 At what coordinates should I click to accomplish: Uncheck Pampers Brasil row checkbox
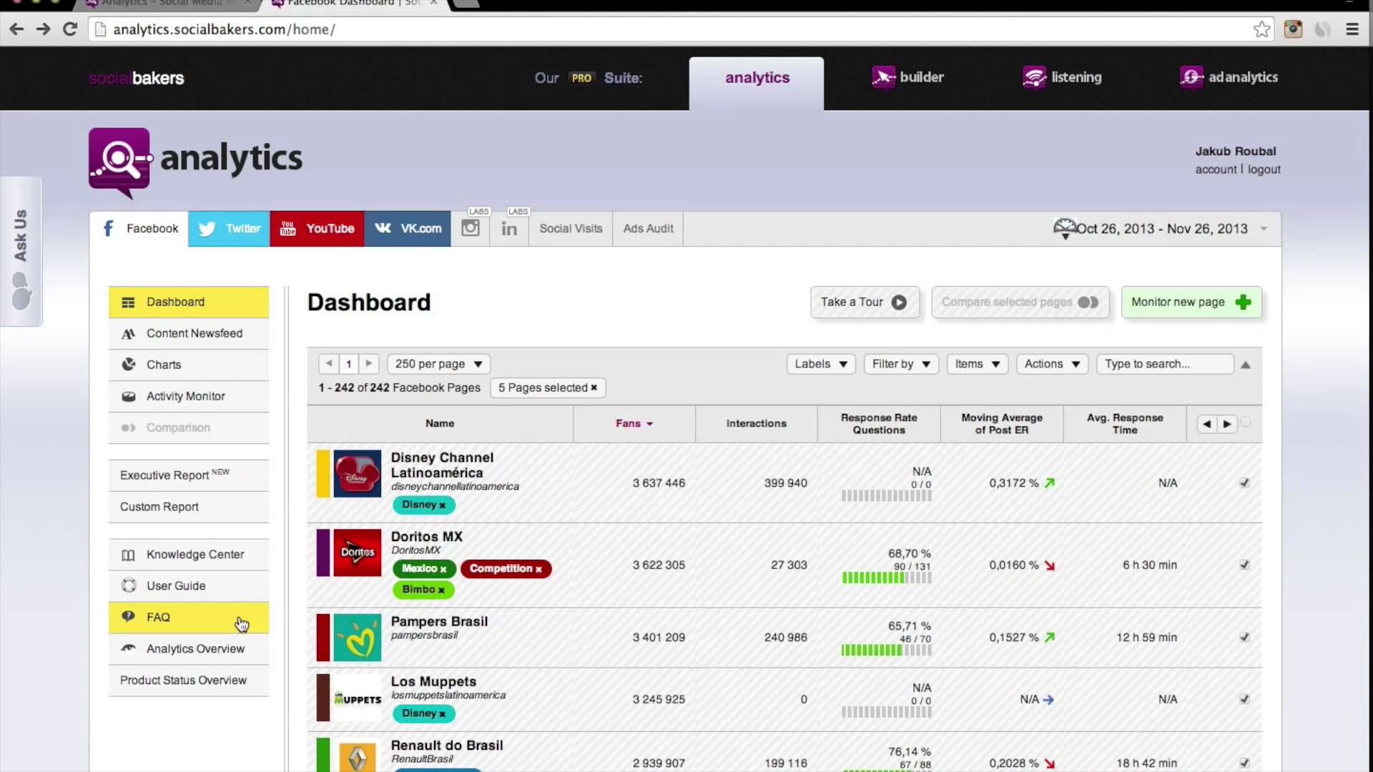(1245, 638)
